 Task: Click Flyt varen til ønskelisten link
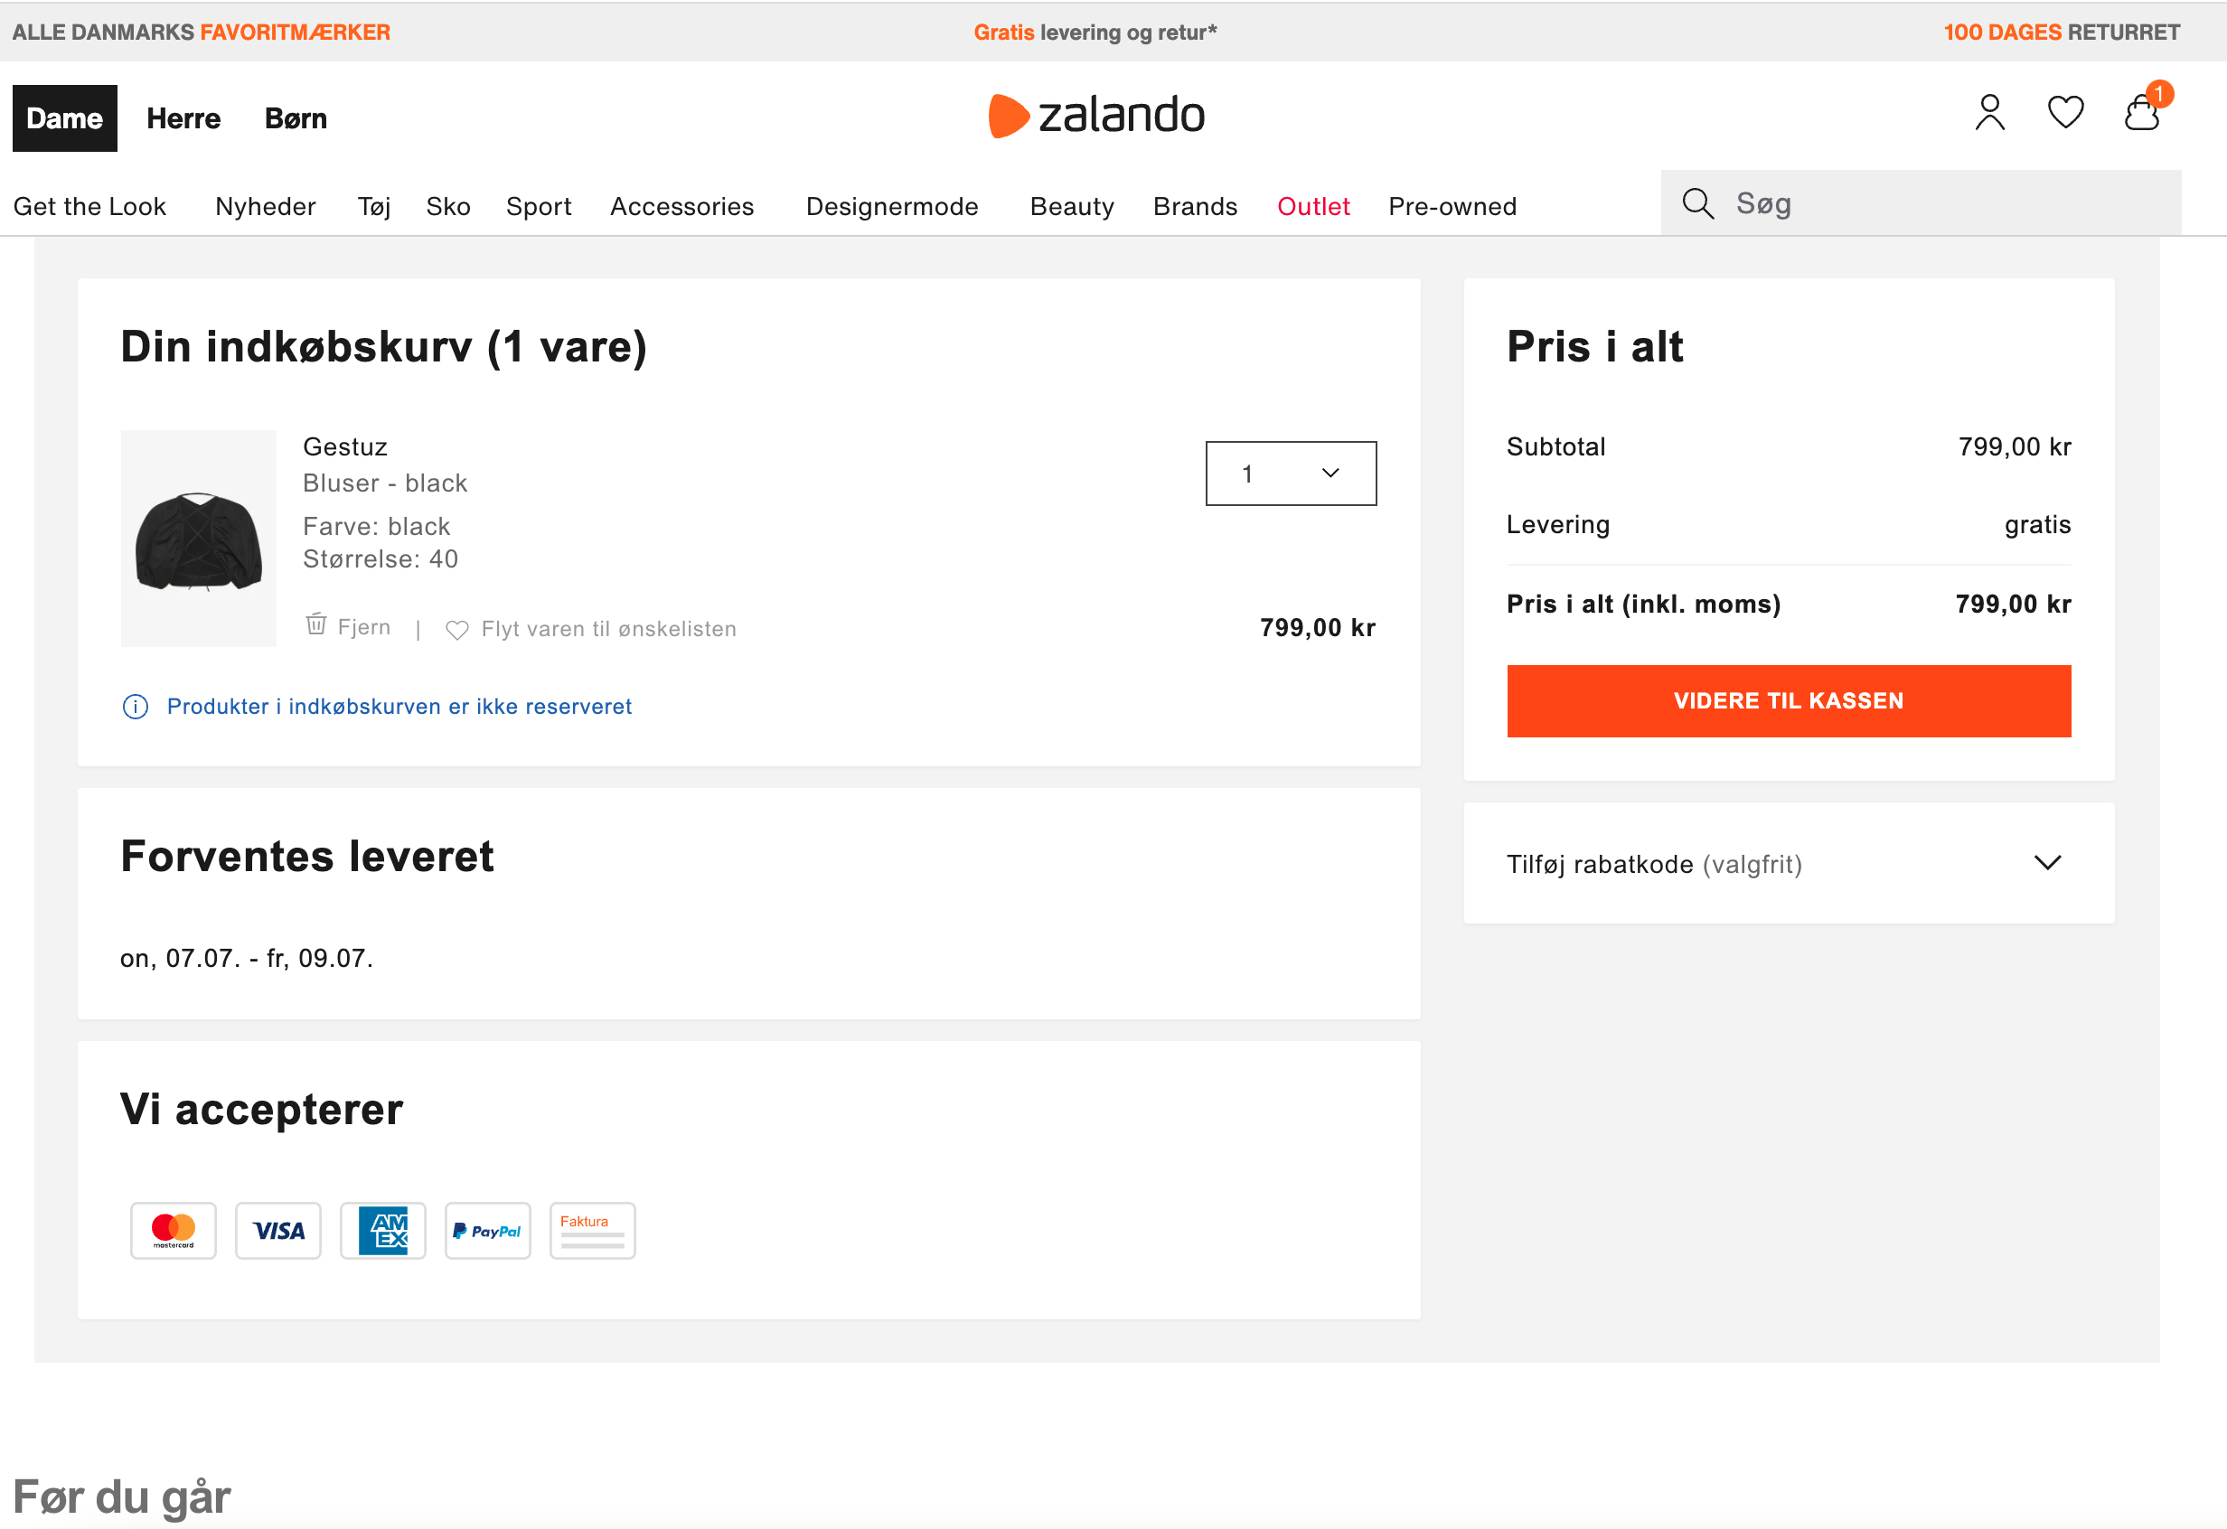point(608,630)
